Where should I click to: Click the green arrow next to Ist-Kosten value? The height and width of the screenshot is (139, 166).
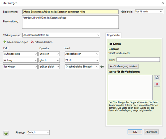tap(102, 67)
